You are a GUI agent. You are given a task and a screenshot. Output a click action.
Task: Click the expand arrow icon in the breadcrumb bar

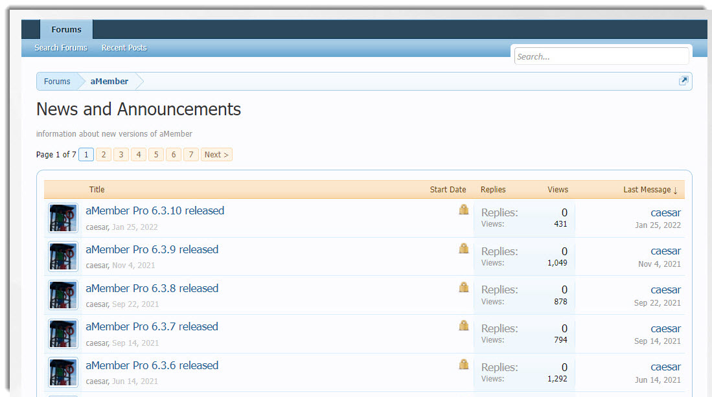(x=683, y=80)
